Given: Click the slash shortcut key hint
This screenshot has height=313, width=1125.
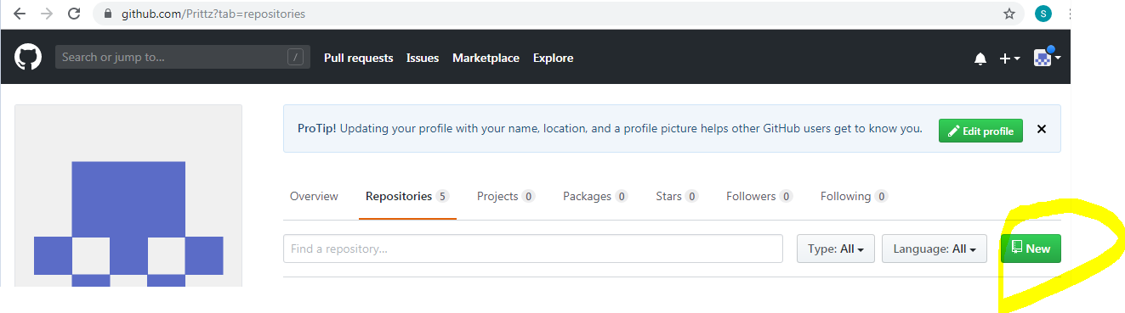Looking at the screenshot, I should [295, 58].
